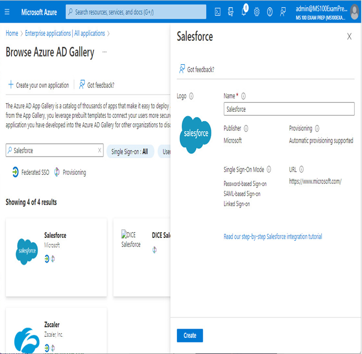This screenshot has width=362, height=354.
Task: Open the https://www.microsoft.com/ URL
Action: (x=315, y=181)
